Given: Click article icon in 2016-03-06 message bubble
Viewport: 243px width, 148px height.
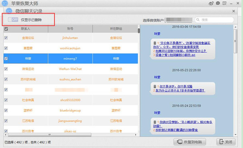Looking at the screenshot, I should 155,43.
